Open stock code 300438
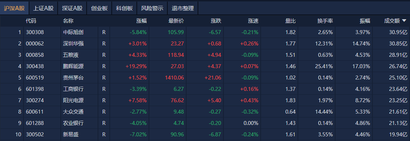The width and height of the screenshot is (410, 141). point(35,66)
